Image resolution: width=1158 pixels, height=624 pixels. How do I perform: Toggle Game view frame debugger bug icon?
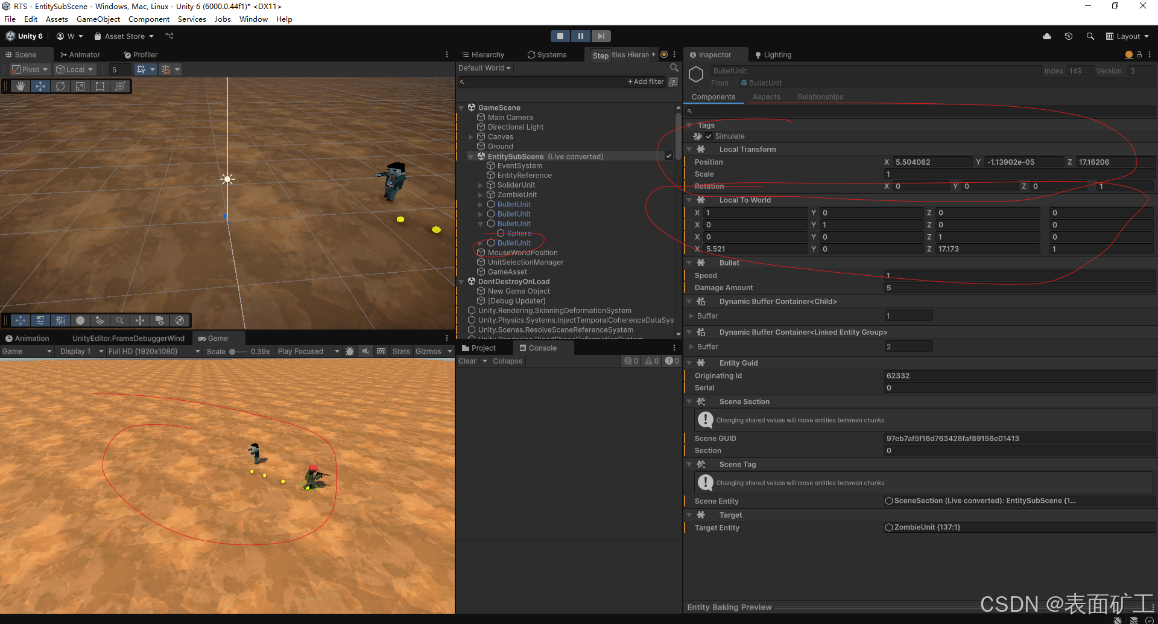(350, 351)
